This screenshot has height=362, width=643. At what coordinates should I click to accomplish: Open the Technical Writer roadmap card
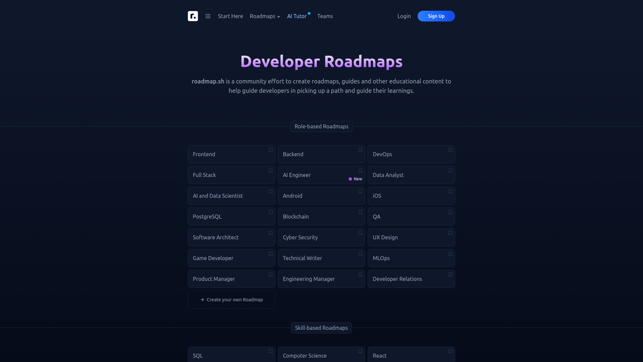[321, 258]
